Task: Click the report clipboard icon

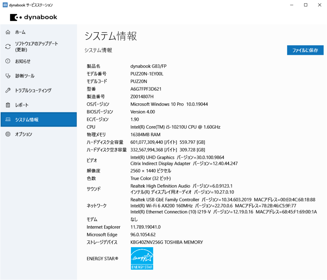Action: point(8,105)
